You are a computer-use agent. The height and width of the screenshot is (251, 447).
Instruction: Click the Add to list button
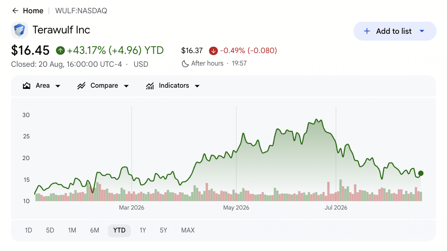(x=395, y=31)
